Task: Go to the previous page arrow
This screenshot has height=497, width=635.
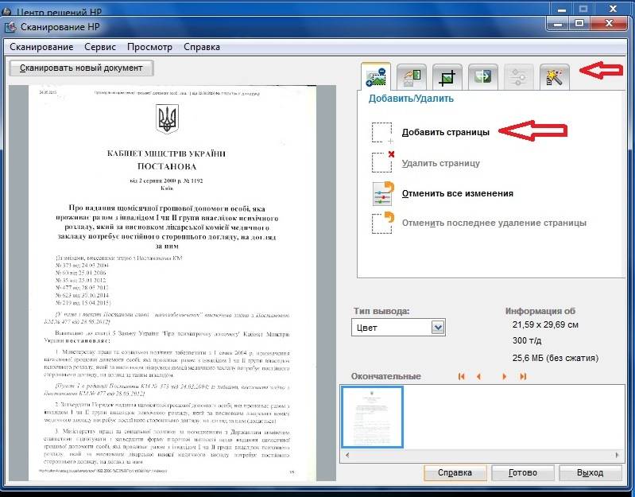Action: coord(478,376)
